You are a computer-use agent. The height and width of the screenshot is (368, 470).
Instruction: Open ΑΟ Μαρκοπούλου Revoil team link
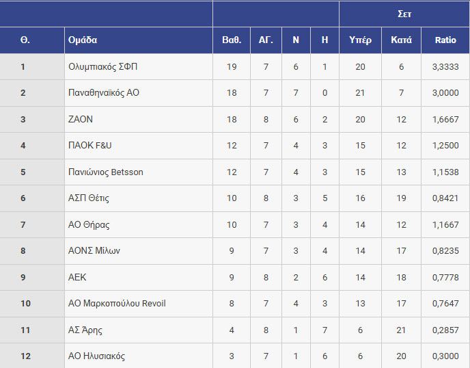pyautogui.click(x=117, y=304)
